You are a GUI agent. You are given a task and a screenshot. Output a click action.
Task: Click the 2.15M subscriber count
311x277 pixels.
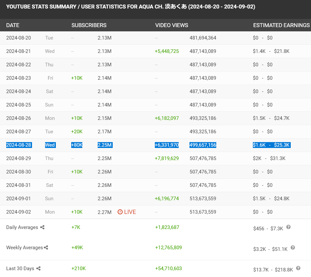click(105, 118)
